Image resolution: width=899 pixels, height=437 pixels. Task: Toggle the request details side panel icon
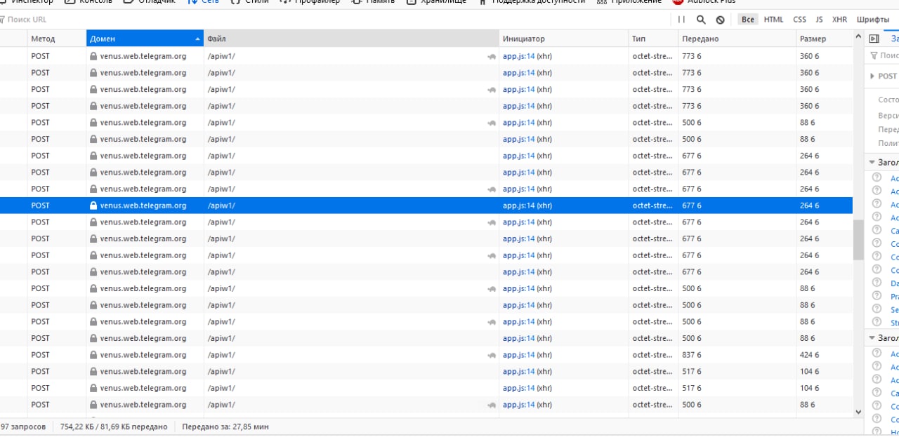coord(874,39)
